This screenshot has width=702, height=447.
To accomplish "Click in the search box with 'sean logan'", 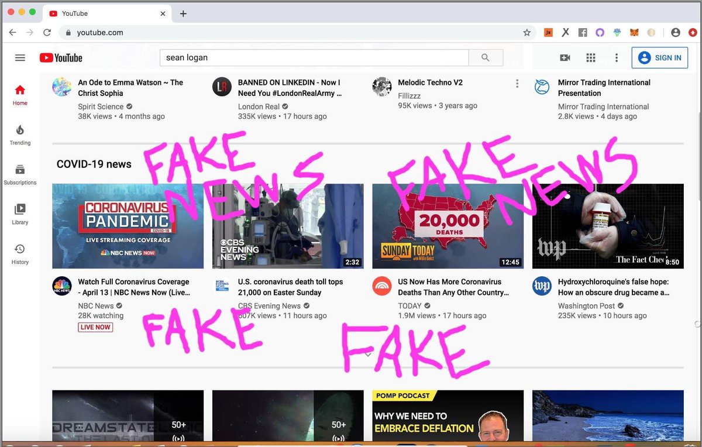I will [314, 57].
